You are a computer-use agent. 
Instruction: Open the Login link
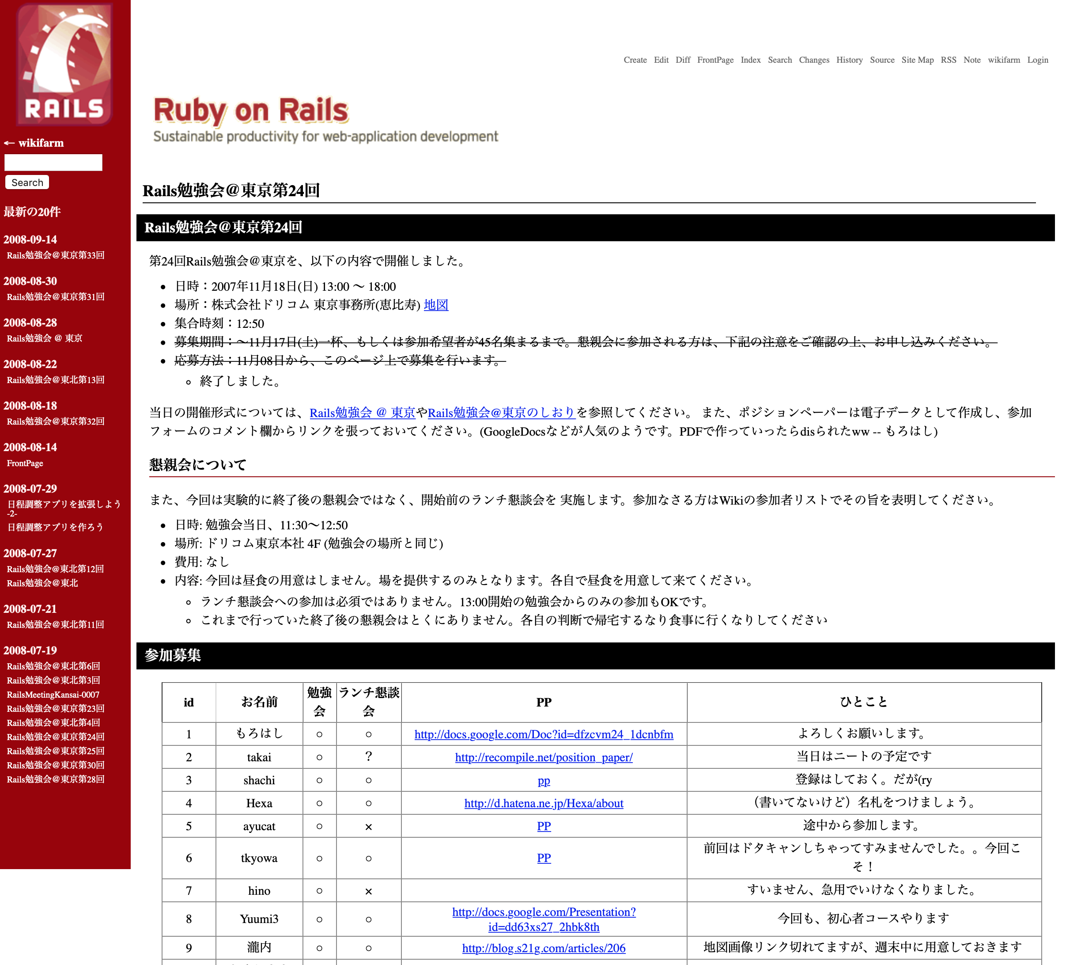pos(1037,60)
